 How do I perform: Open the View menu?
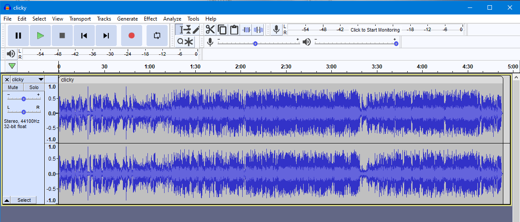57,19
